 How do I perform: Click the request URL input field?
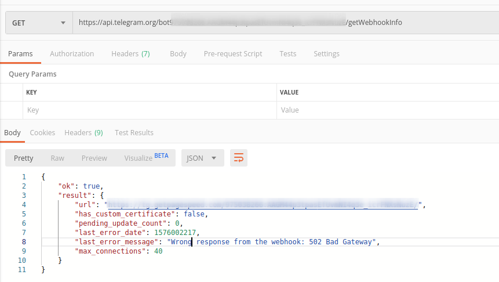[286, 23]
